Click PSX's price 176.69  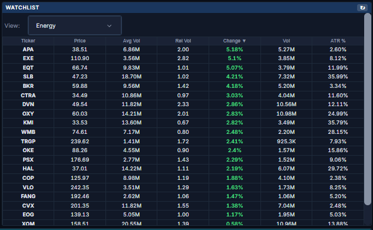point(80,159)
